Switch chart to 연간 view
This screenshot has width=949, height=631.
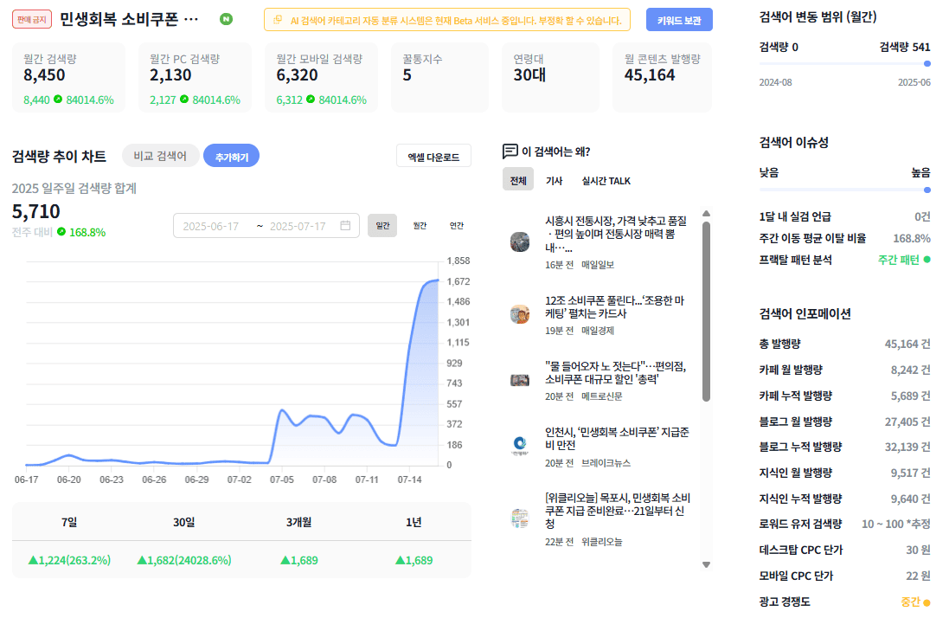pos(457,225)
